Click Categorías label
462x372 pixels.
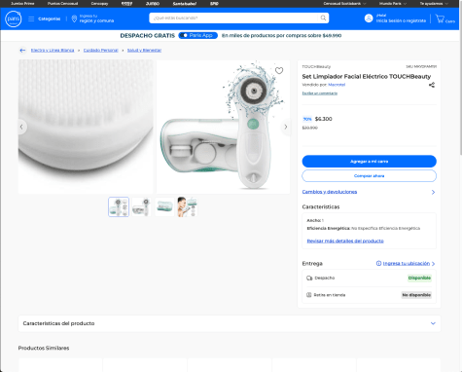point(50,19)
